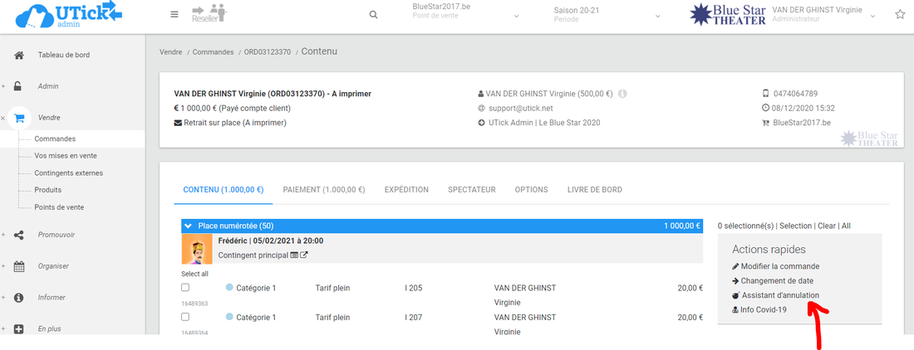
Task: Check the box for seat I 205
Action: [x=185, y=288]
